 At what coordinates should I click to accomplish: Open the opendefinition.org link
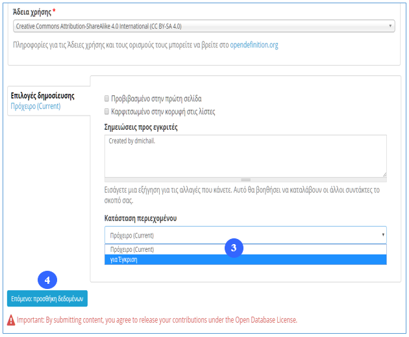(254, 45)
